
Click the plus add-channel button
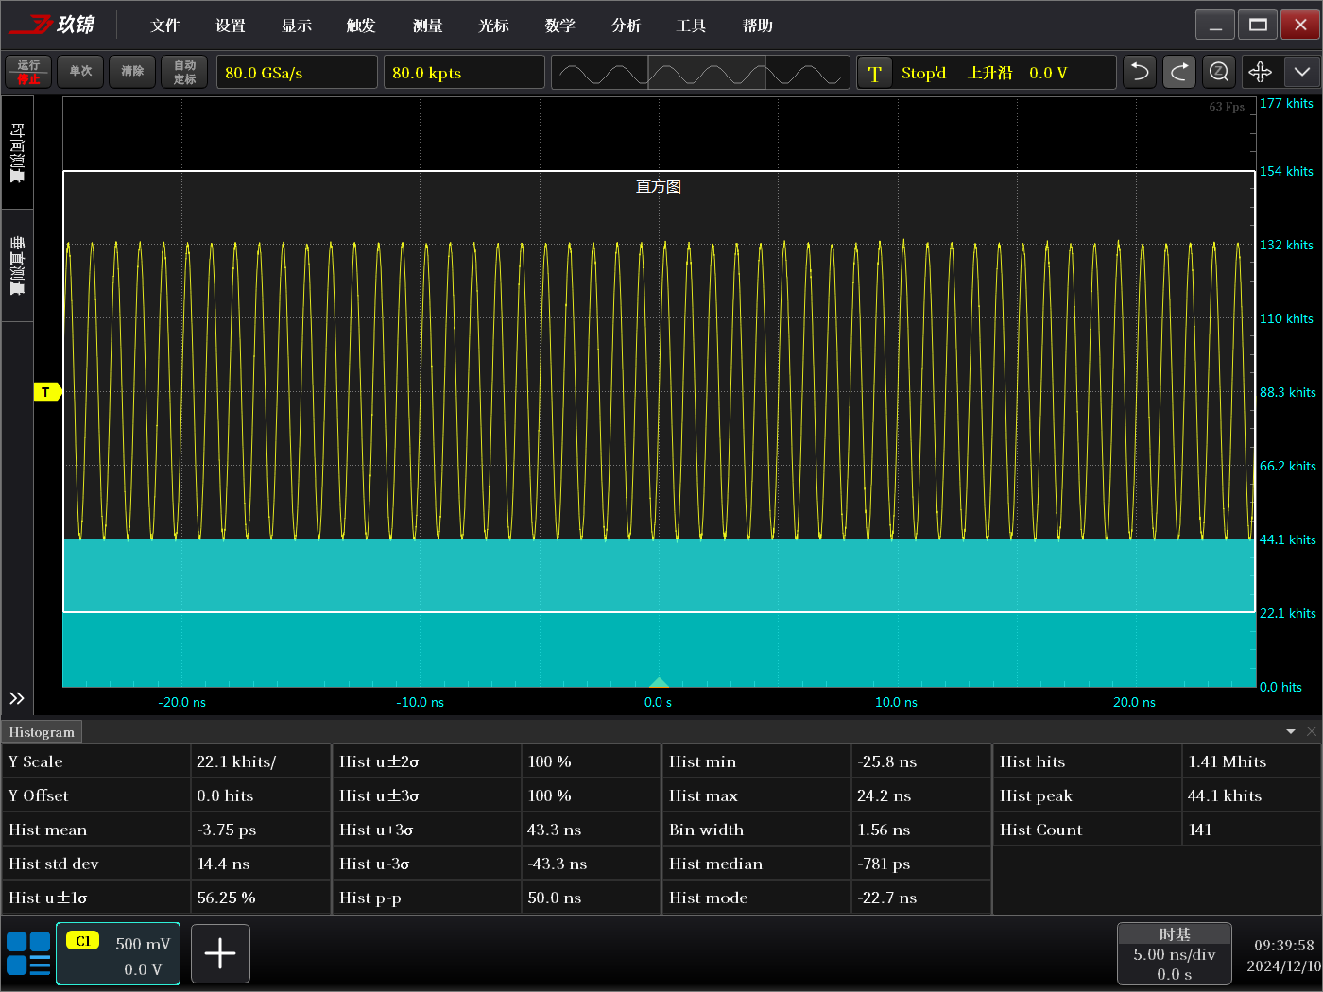[x=220, y=954]
